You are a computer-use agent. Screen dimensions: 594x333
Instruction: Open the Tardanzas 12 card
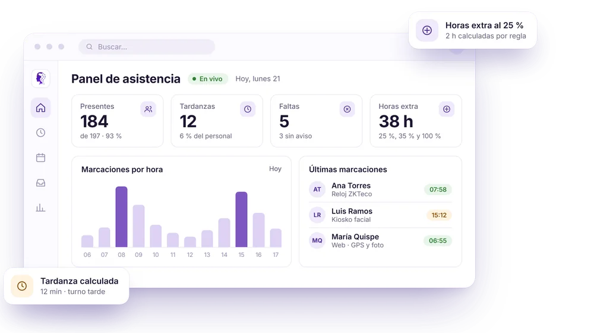217,121
